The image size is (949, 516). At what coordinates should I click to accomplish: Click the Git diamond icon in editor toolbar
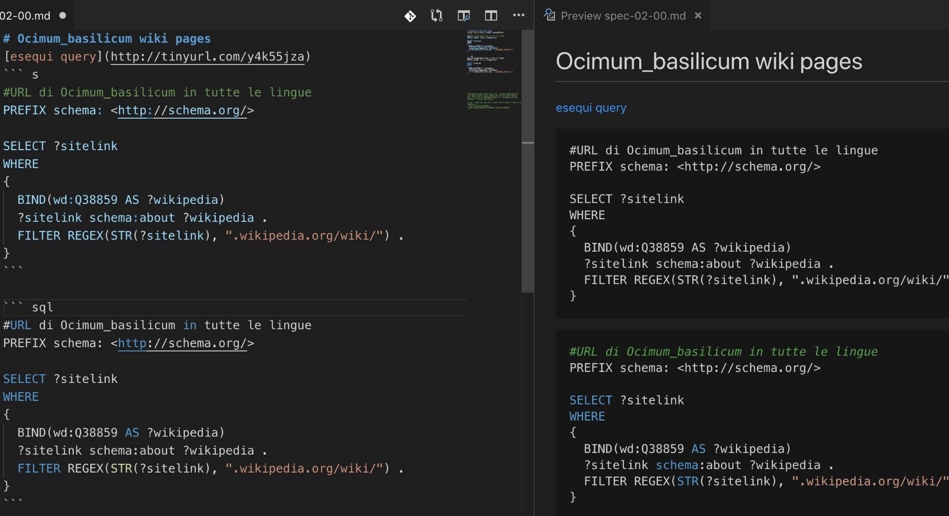click(410, 16)
